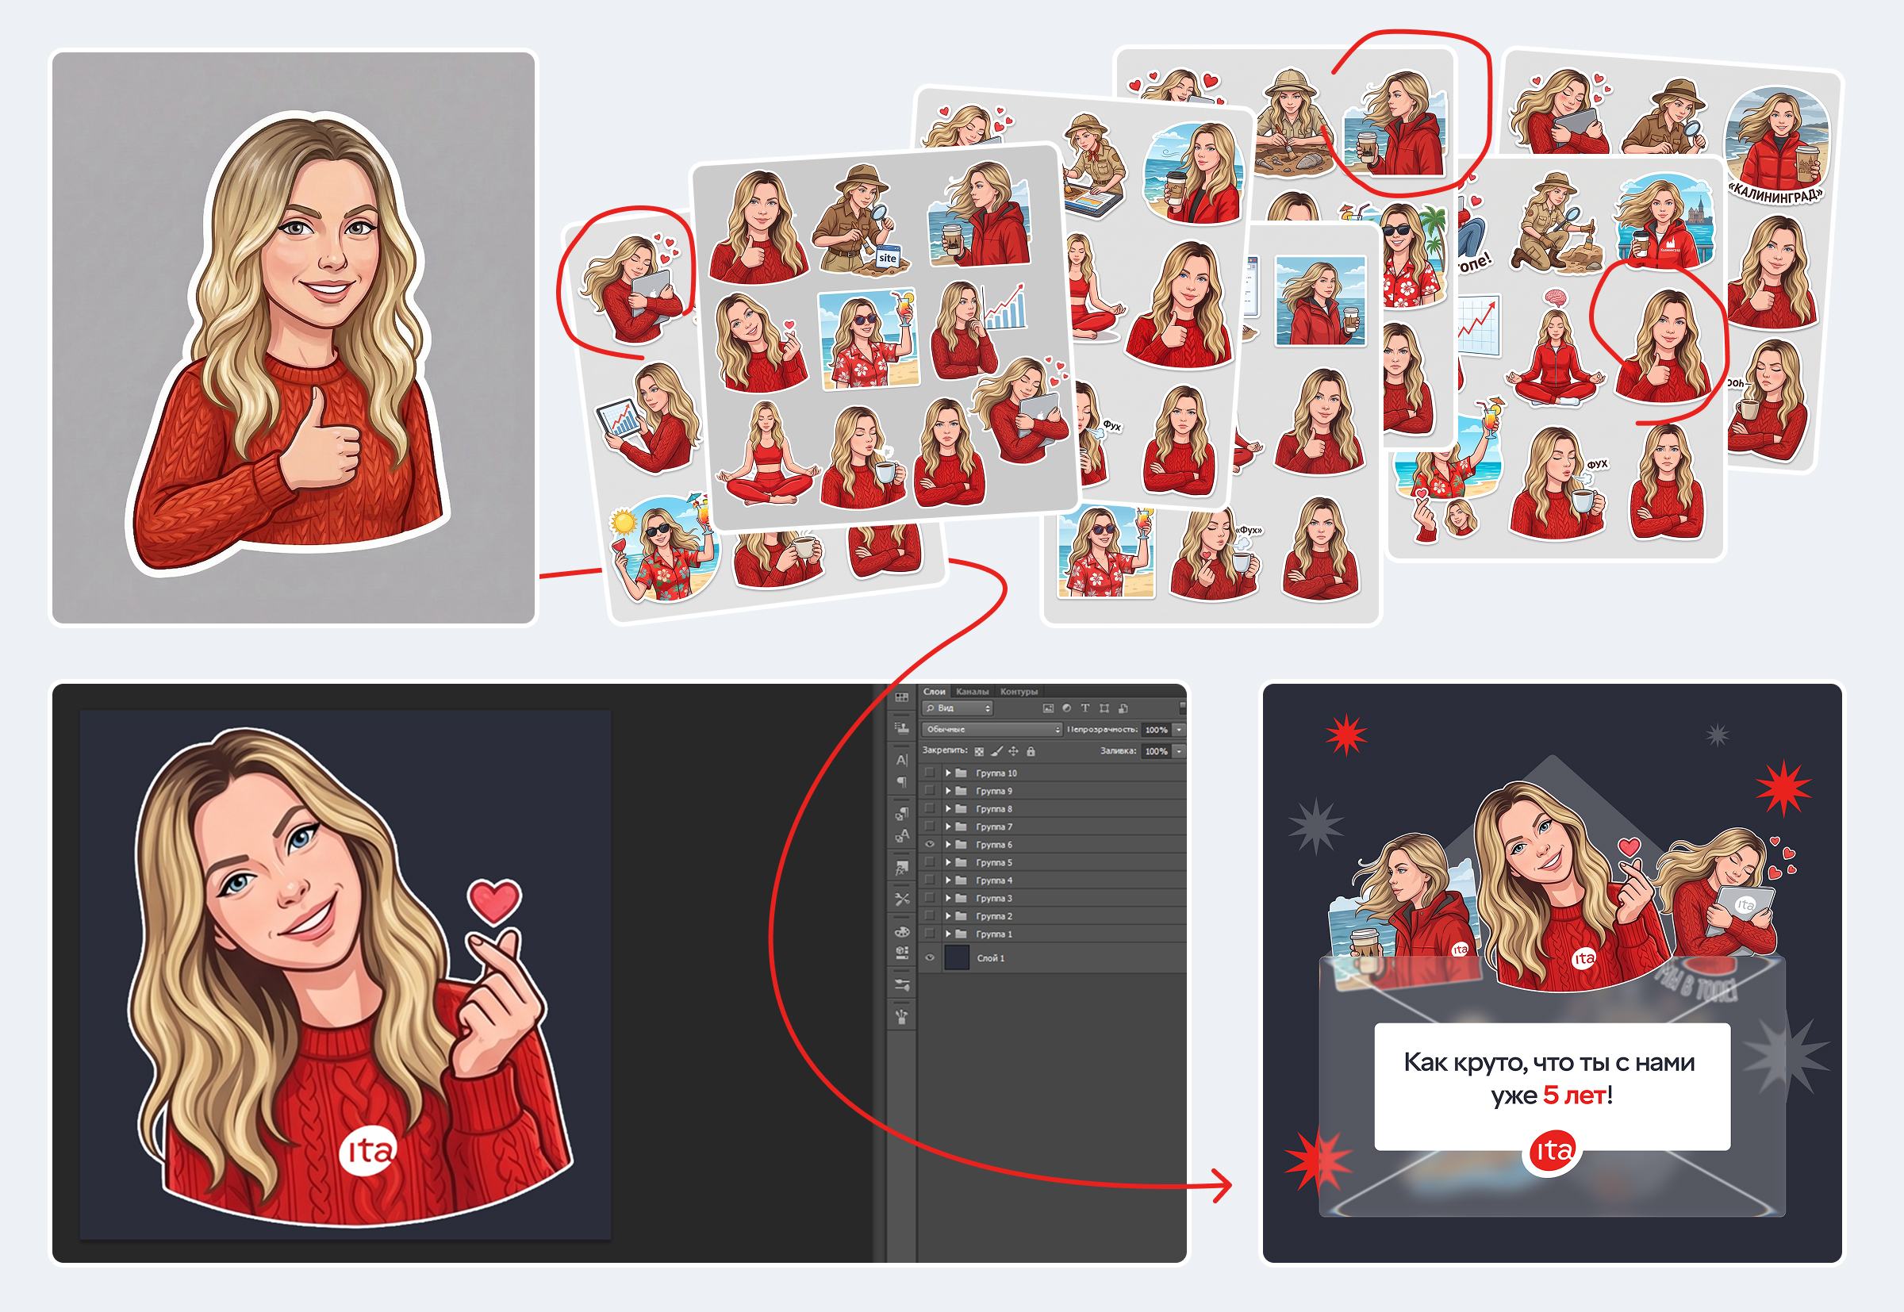Viewport: 1904px width, 1312px height.
Task: Click the Слой 1 layer name
Action: point(991,958)
